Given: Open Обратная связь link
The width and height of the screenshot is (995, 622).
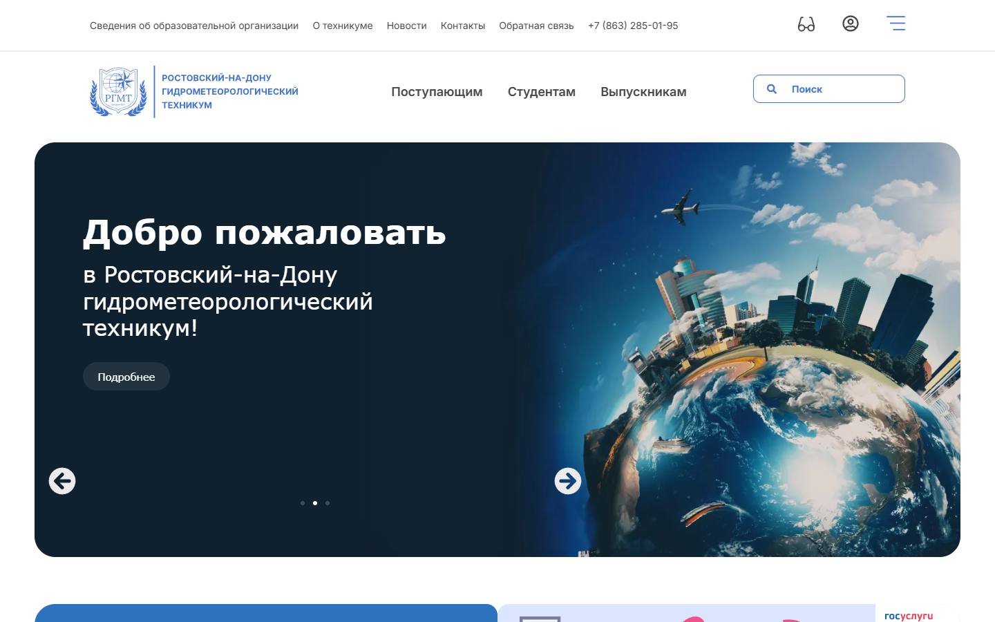Looking at the screenshot, I should 536,26.
